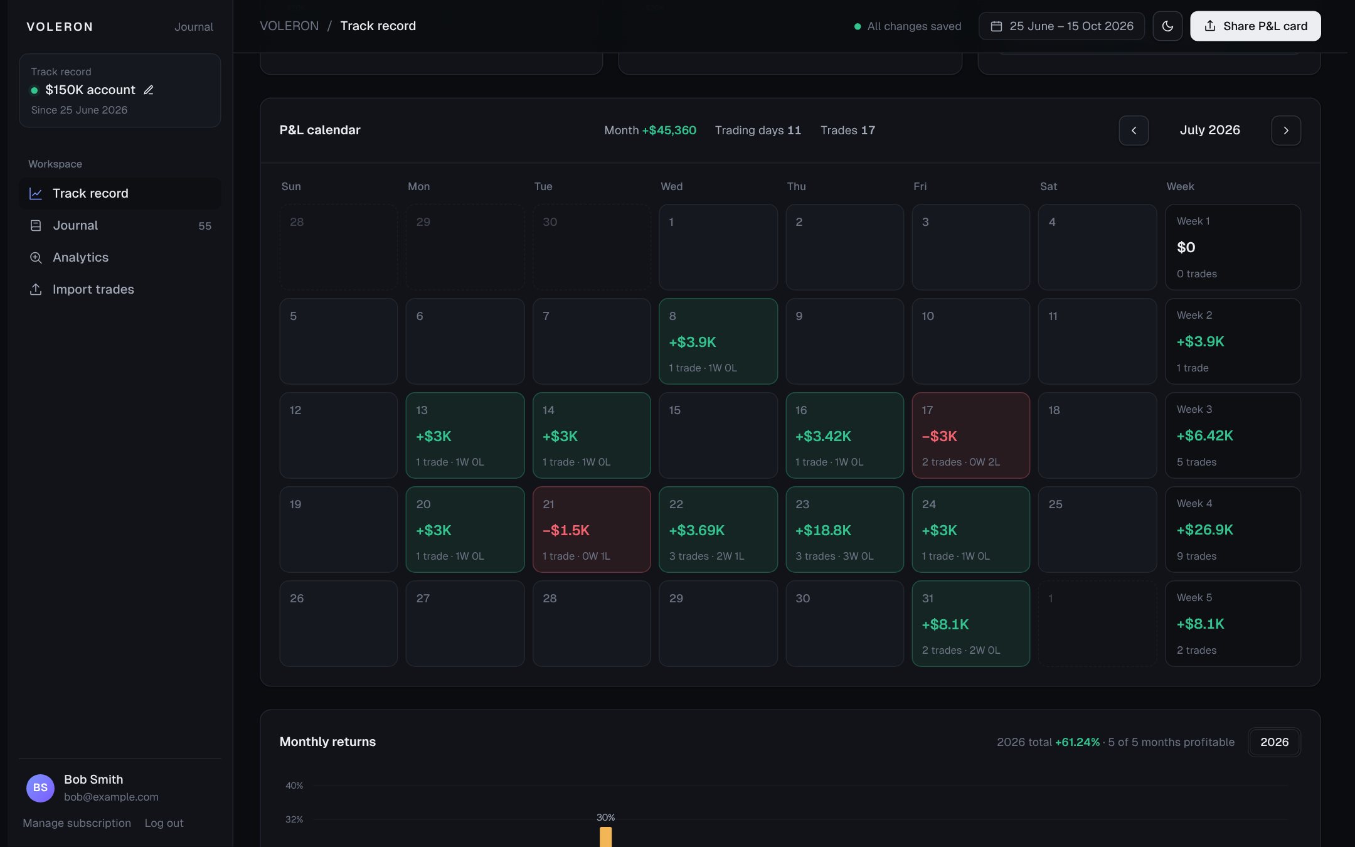The image size is (1355, 847).
Task: Select July 22 day with +$3.69K
Action: click(x=718, y=529)
